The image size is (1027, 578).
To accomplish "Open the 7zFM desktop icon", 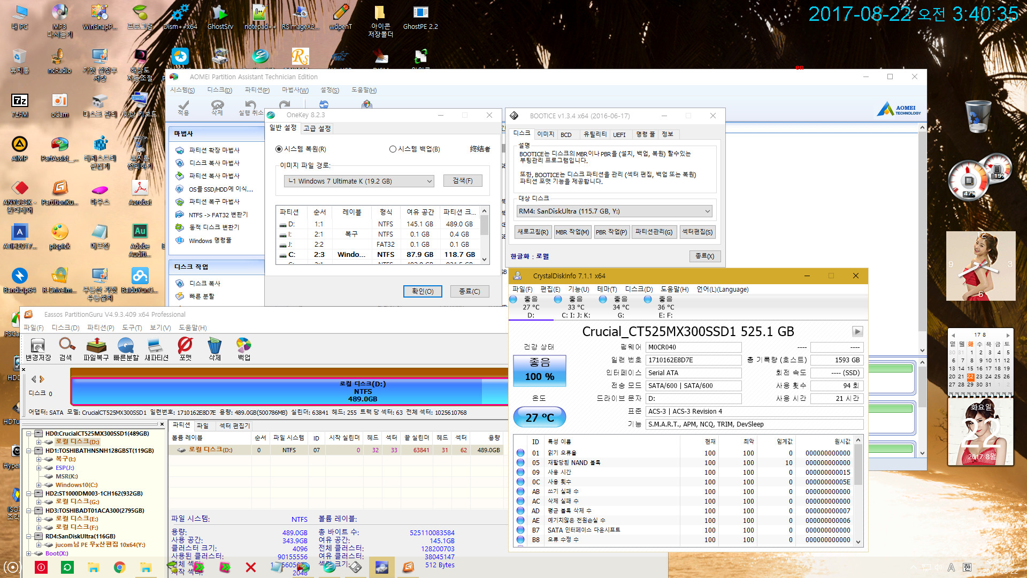I will tap(20, 105).
